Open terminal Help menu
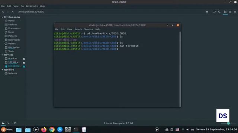Image resolution: width=238 pixels, height=133 pixels. pyautogui.click(x=98, y=30)
